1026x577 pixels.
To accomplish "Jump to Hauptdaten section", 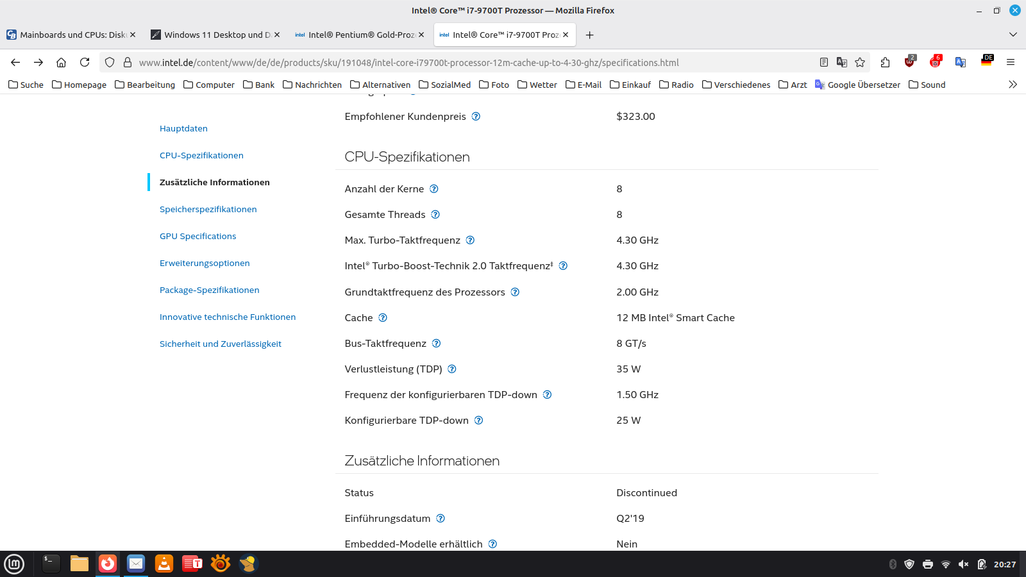I will pos(183,128).
